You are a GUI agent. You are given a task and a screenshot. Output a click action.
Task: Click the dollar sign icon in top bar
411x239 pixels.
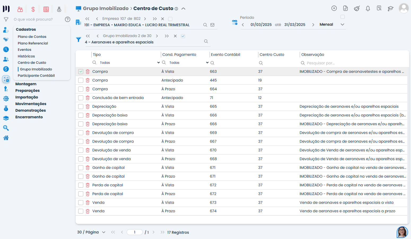(33, 10)
